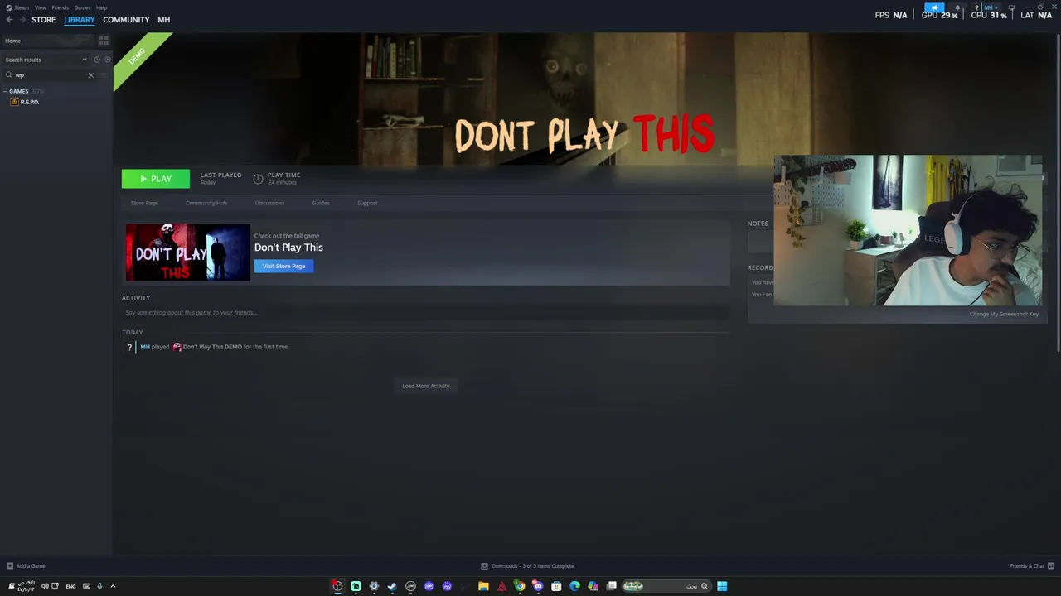
Task: Click the activity status input field
Action: 426,312
